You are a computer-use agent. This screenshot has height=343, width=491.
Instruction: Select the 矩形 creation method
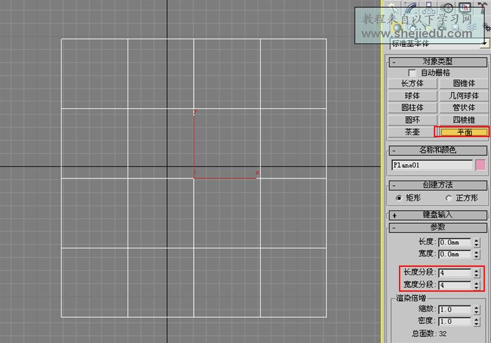399,198
